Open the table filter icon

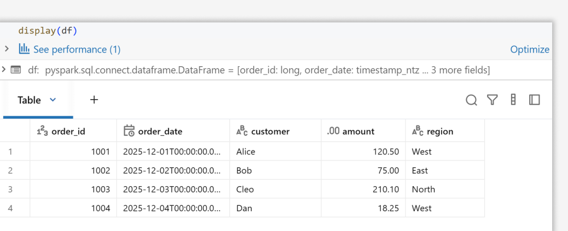pyautogui.click(x=492, y=100)
